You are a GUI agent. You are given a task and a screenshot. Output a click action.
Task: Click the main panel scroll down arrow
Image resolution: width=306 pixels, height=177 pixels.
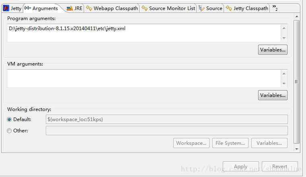click(297, 149)
